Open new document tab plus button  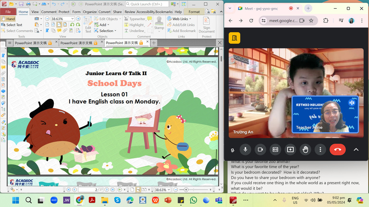click(x=154, y=43)
